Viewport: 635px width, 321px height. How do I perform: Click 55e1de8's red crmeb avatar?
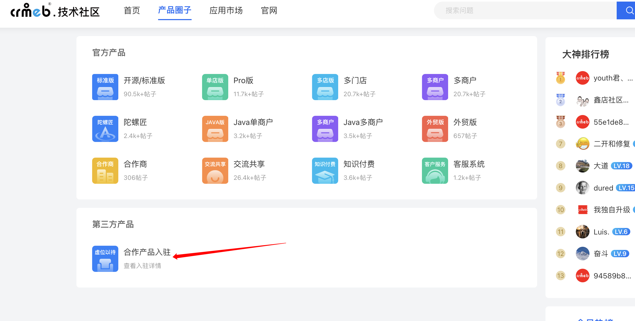pyautogui.click(x=583, y=122)
